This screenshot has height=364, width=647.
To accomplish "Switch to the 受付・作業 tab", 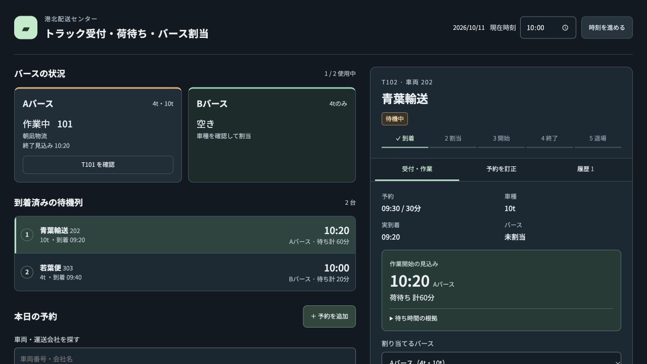I will 417,169.
